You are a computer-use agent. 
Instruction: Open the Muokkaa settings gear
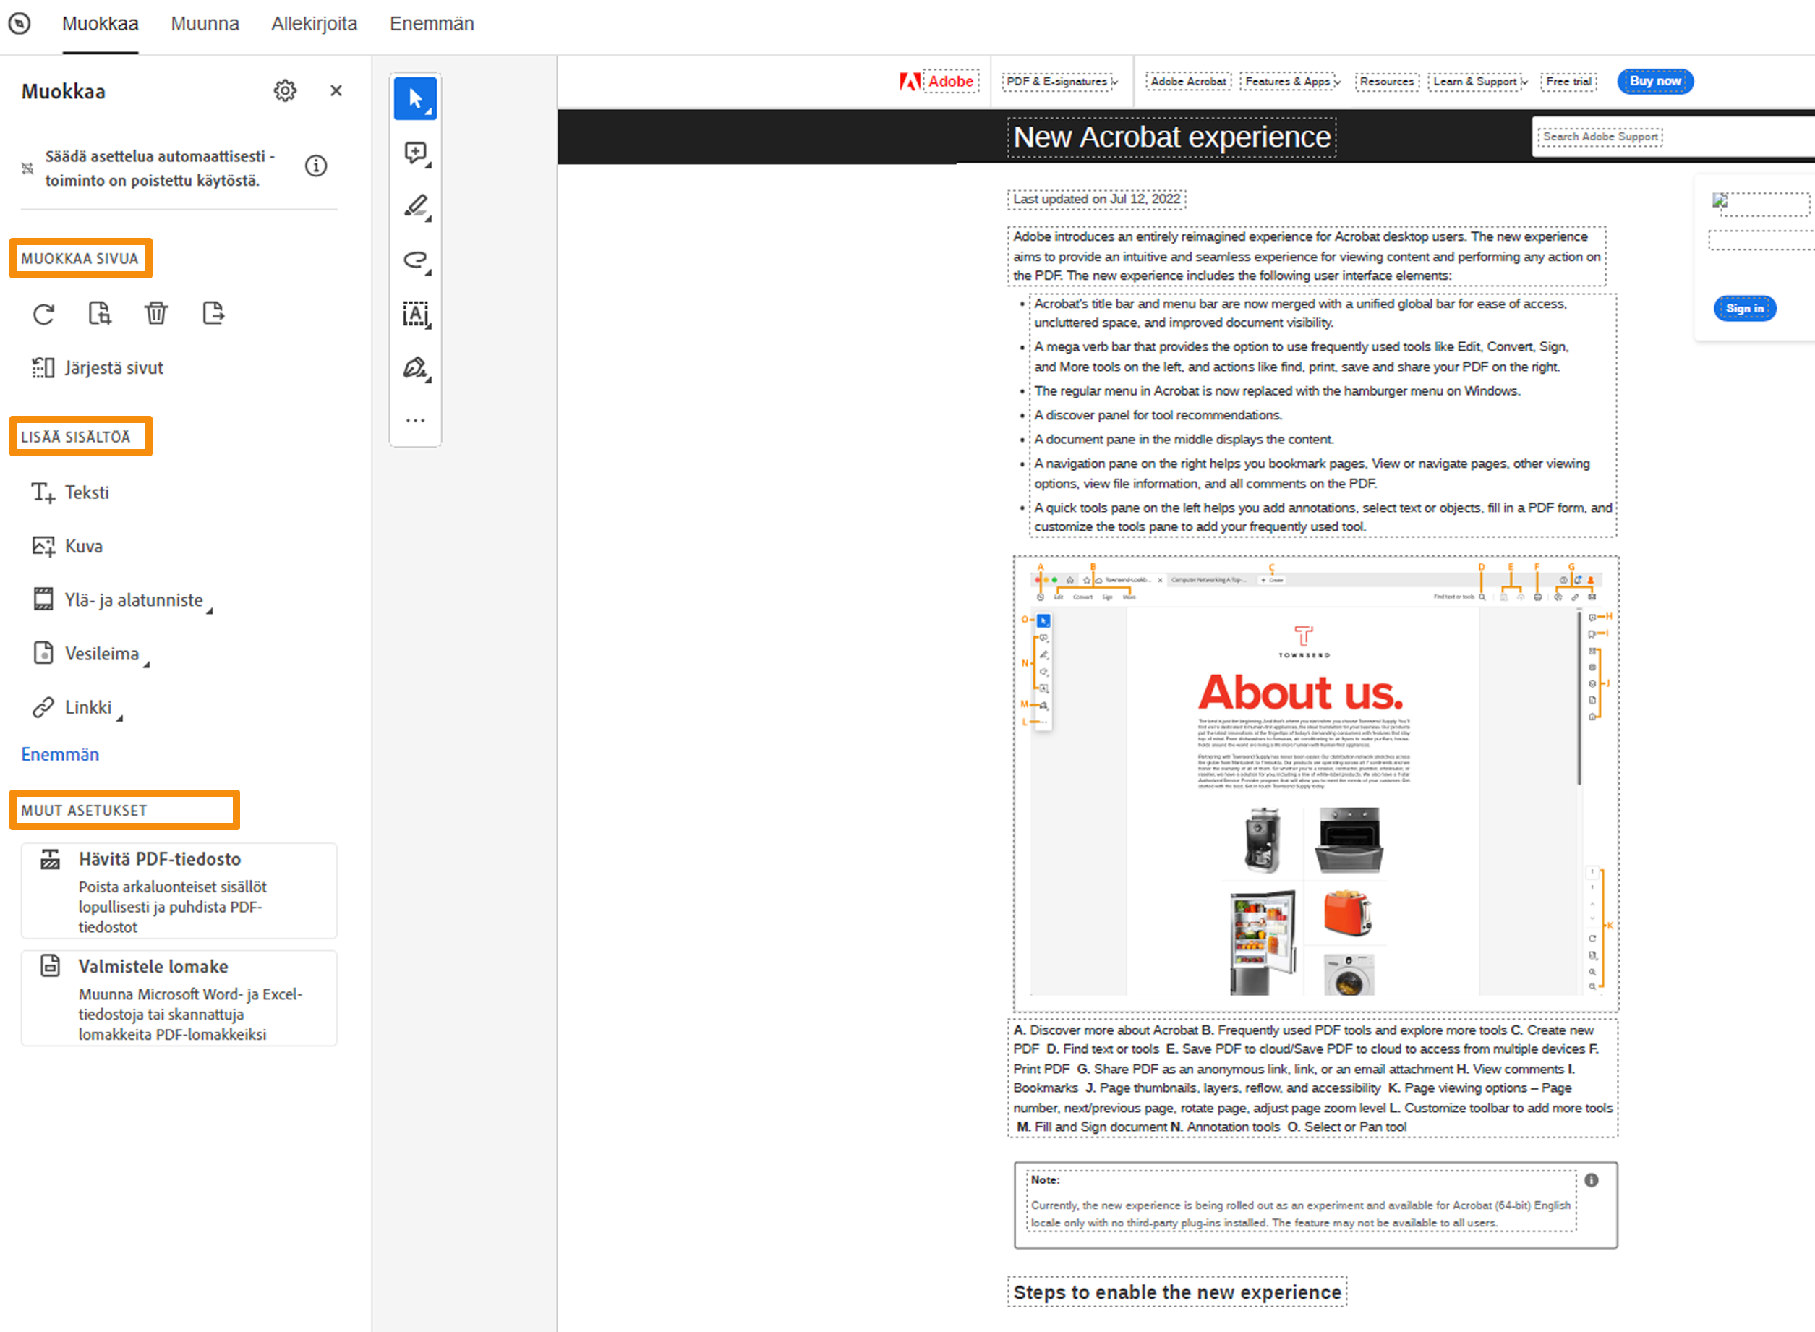coord(285,90)
